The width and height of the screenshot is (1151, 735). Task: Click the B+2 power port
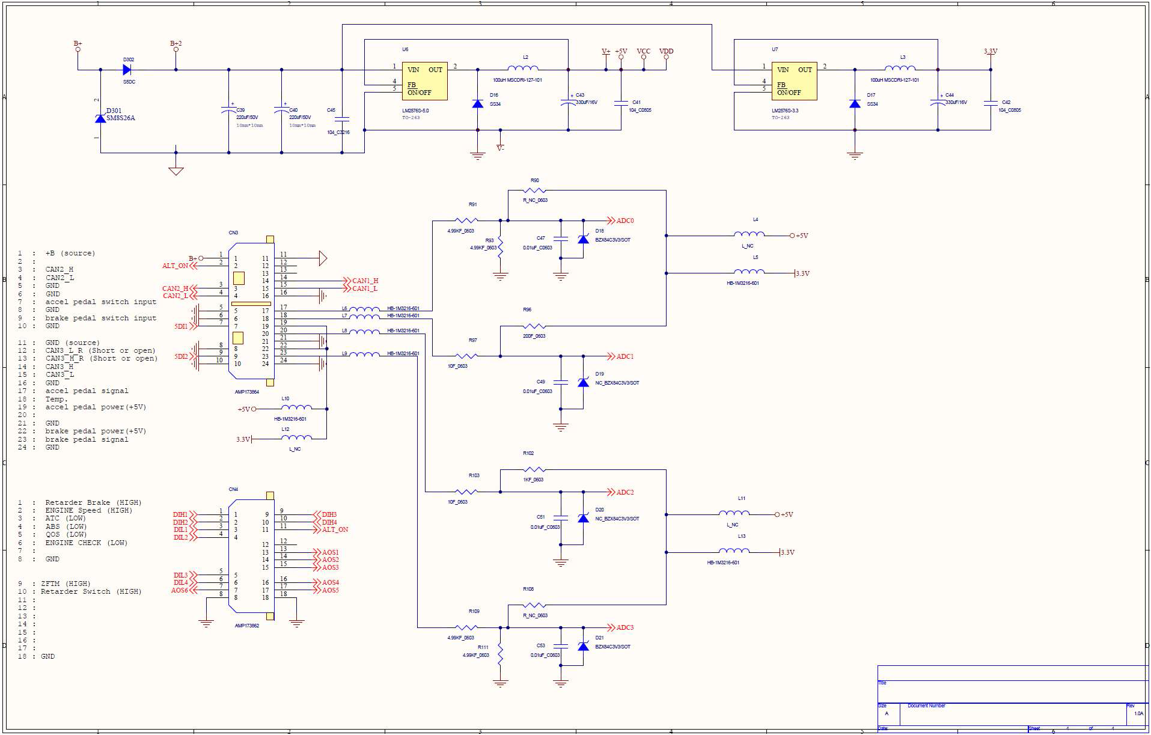click(176, 46)
